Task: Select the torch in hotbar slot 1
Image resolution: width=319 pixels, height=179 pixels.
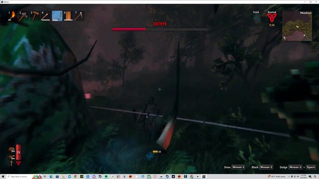Action: [12, 16]
